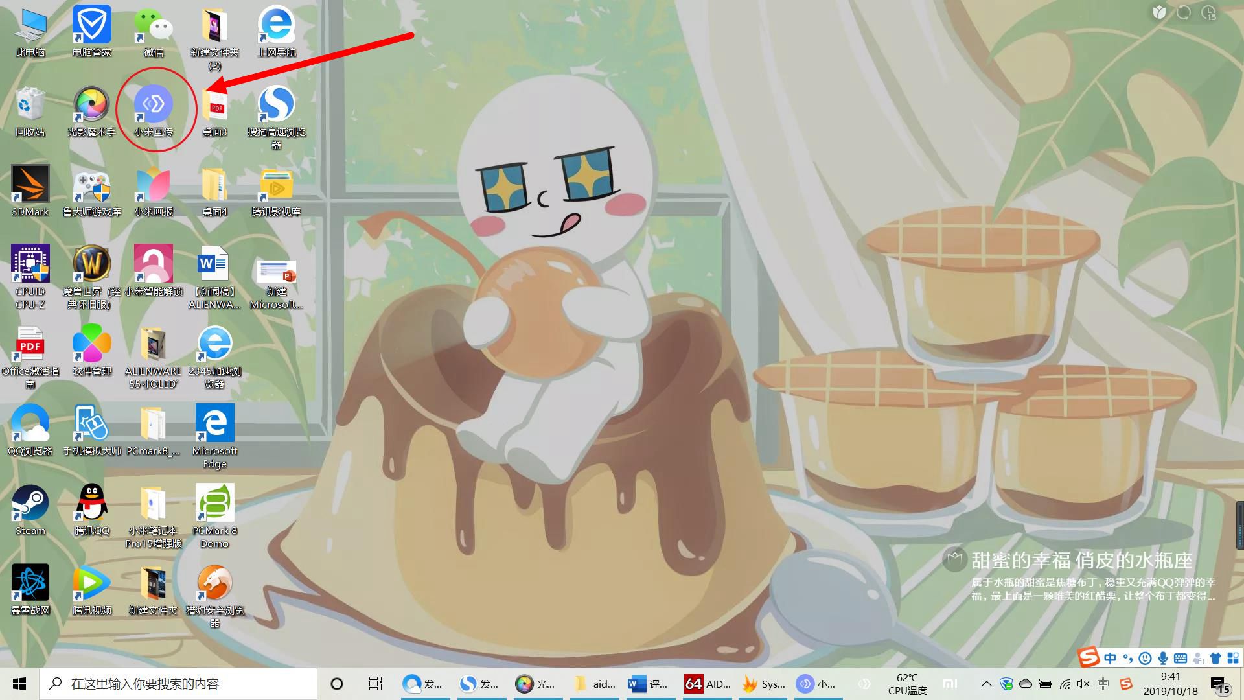Launch the Steam desktop shortcut

click(30, 503)
